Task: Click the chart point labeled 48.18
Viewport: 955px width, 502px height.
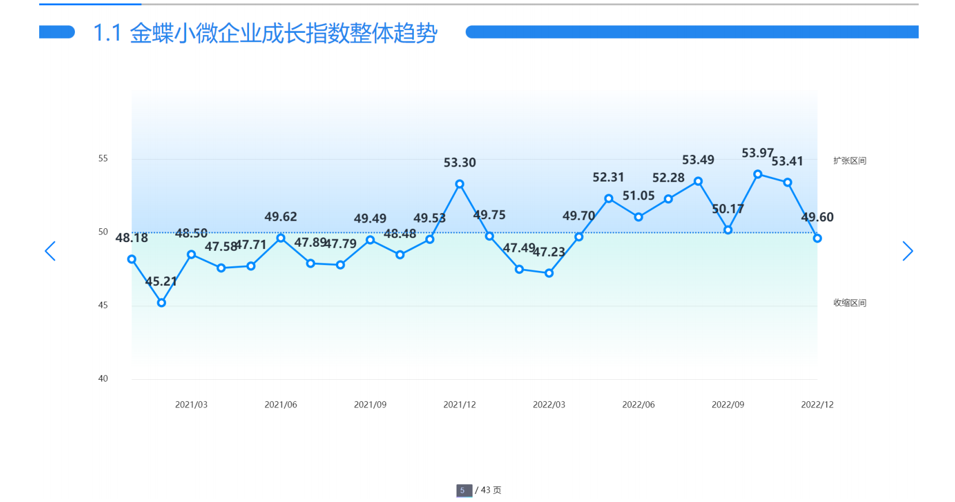Action: point(131,259)
